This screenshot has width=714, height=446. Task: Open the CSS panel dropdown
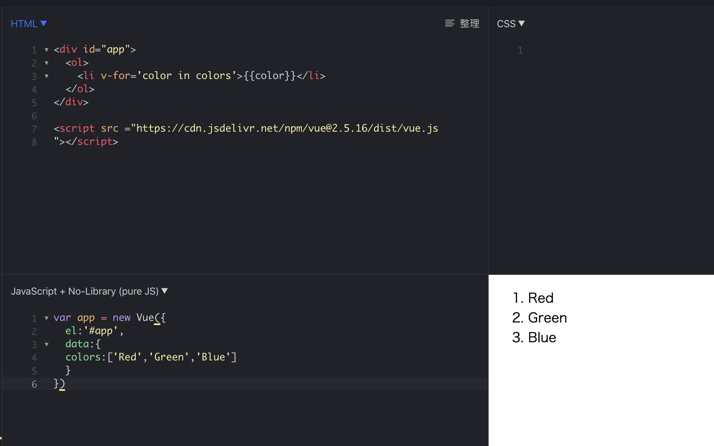pyautogui.click(x=510, y=24)
